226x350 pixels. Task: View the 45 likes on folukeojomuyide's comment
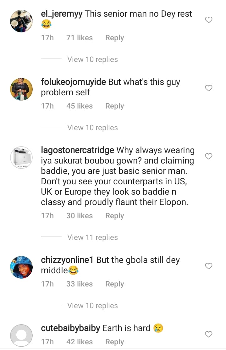pyautogui.click(x=80, y=106)
